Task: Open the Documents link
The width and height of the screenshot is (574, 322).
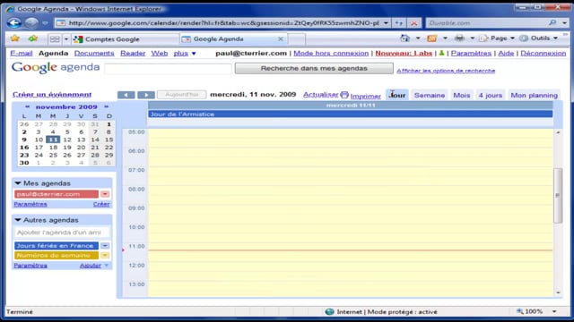Action: (94, 54)
